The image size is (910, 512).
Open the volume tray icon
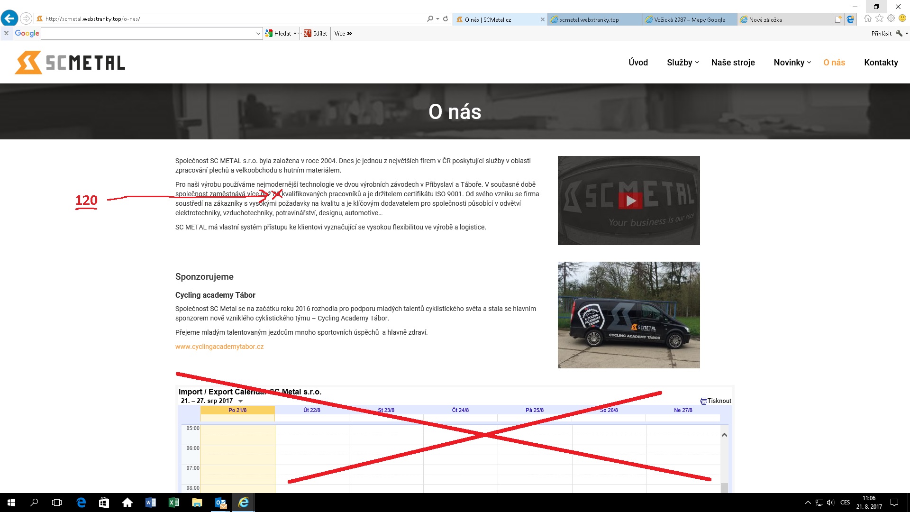830,503
